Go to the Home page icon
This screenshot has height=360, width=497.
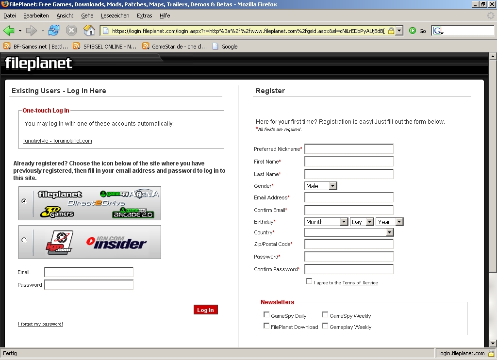89,31
